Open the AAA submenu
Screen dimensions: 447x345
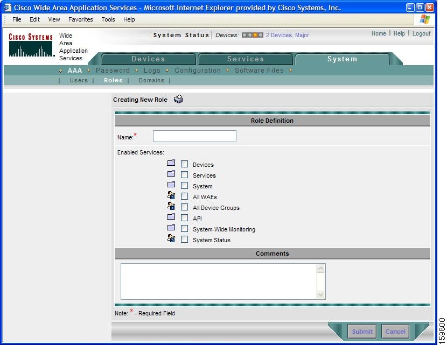point(75,71)
